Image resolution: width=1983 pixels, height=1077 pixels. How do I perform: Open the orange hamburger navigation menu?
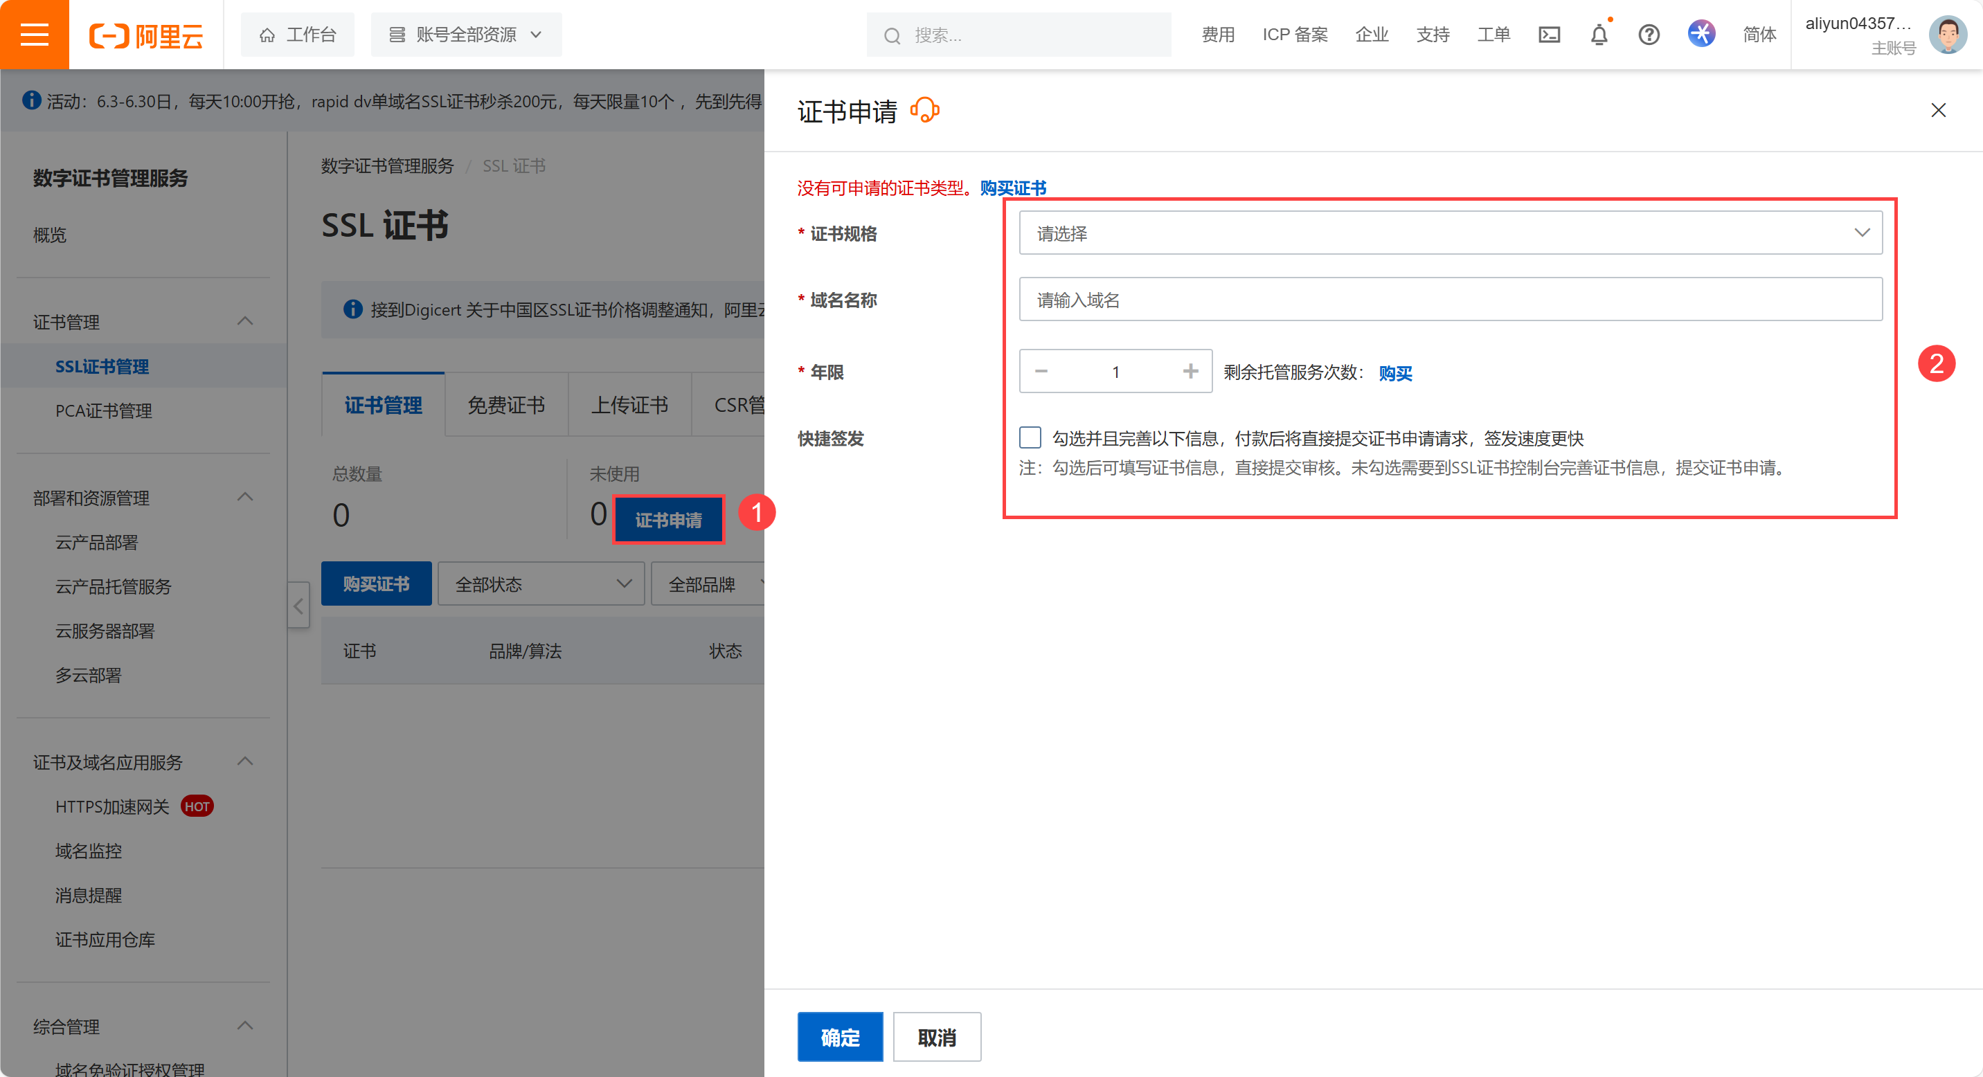point(35,35)
